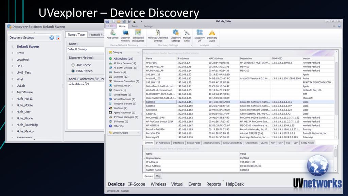Add a new discovery setting with plus icon
This screenshot has height=196, width=348.
coord(52,37)
